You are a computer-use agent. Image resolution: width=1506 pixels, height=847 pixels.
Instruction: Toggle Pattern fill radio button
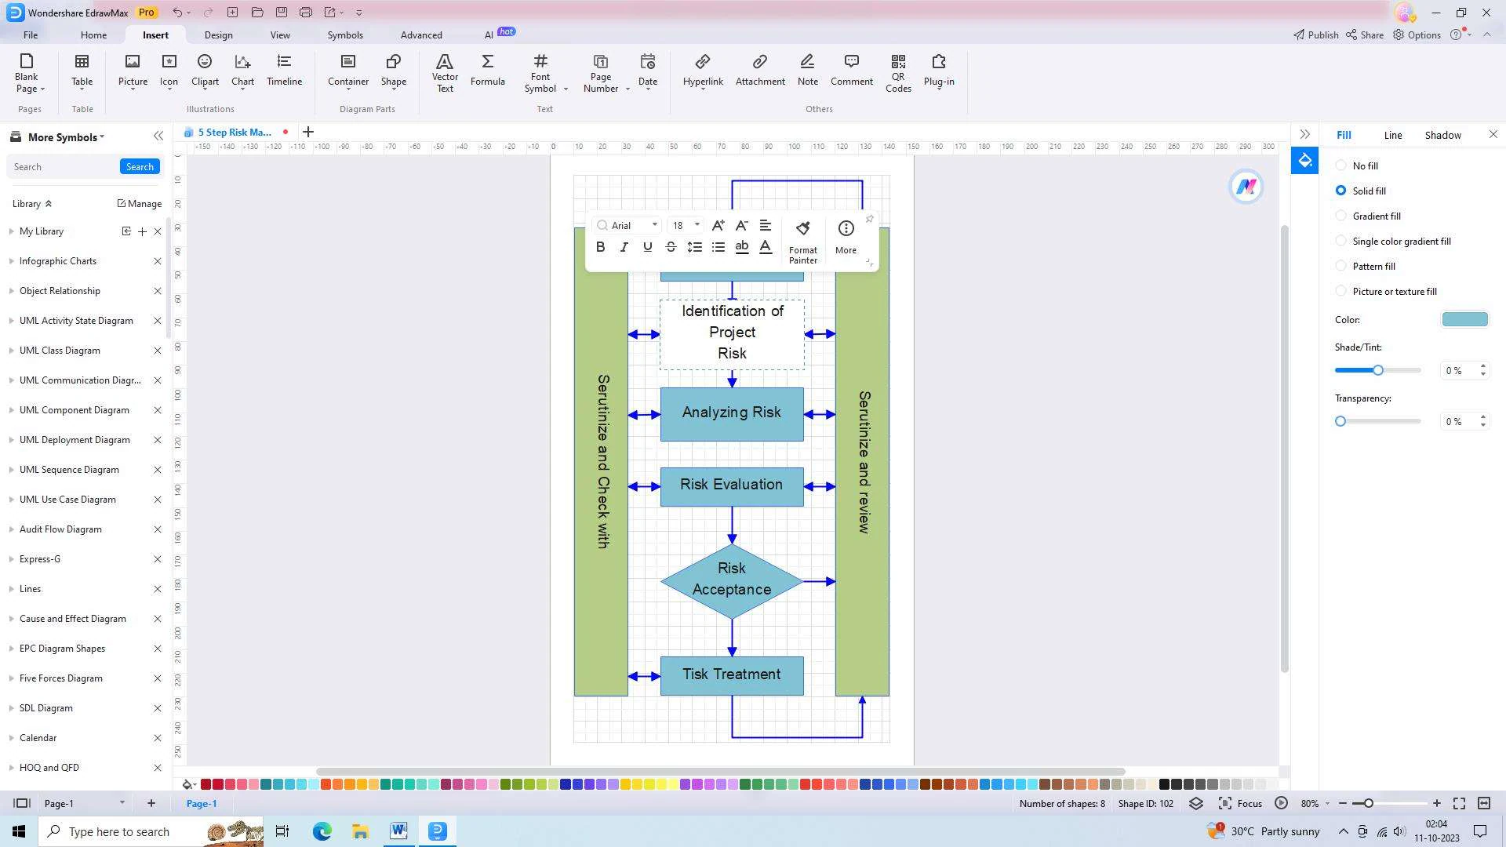coord(1341,266)
